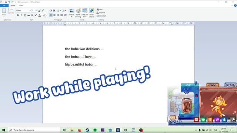Select Align text left
237x133 pixels.
point(51,15)
